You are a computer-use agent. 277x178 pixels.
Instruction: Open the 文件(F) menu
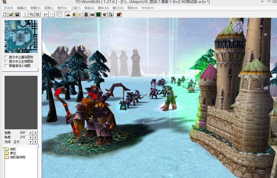9,8
